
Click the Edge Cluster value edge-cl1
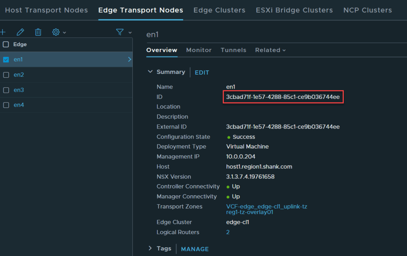[x=238, y=222]
